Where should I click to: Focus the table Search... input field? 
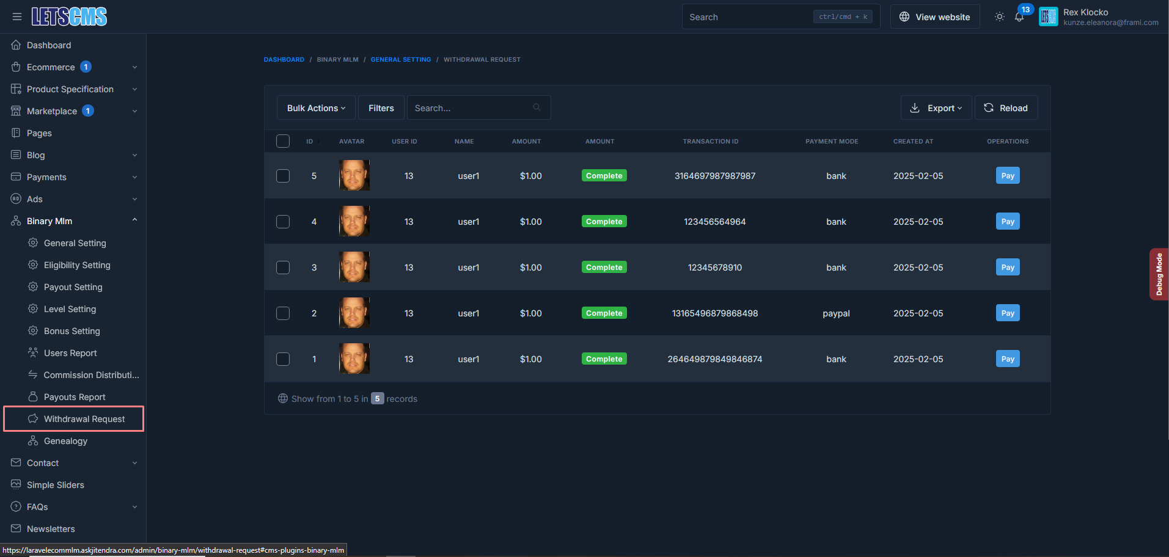[471, 108]
